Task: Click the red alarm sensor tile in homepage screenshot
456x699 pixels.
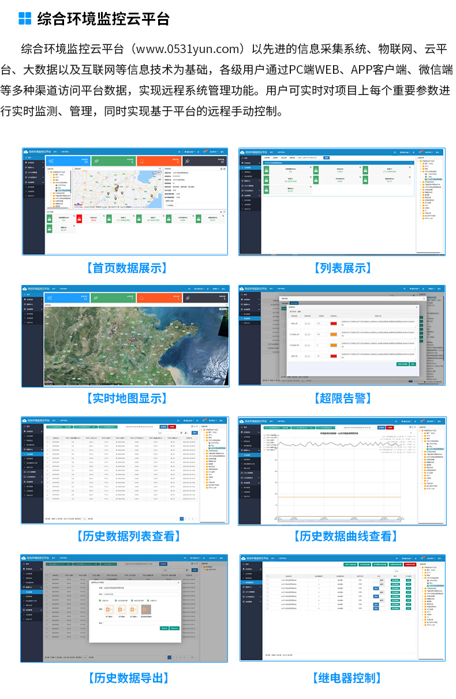Action: pyautogui.click(x=79, y=219)
